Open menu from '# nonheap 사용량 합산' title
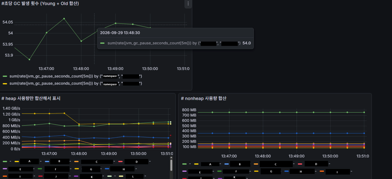This screenshot has width=392, height=179. (204, 99)
